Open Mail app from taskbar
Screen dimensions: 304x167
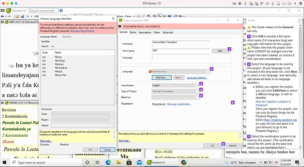click(139, 163)
